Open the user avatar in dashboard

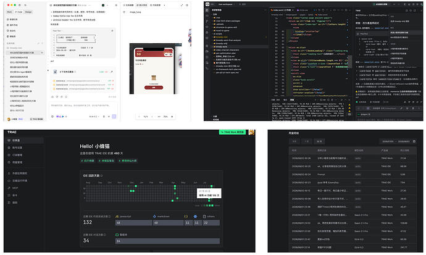[x=251, y=132]
